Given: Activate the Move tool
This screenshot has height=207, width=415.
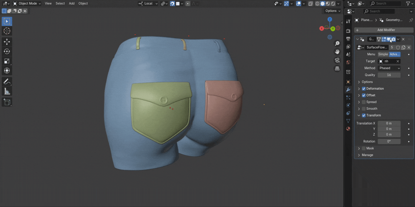Looking at the screenshot, I should click(x=7, y=42).
